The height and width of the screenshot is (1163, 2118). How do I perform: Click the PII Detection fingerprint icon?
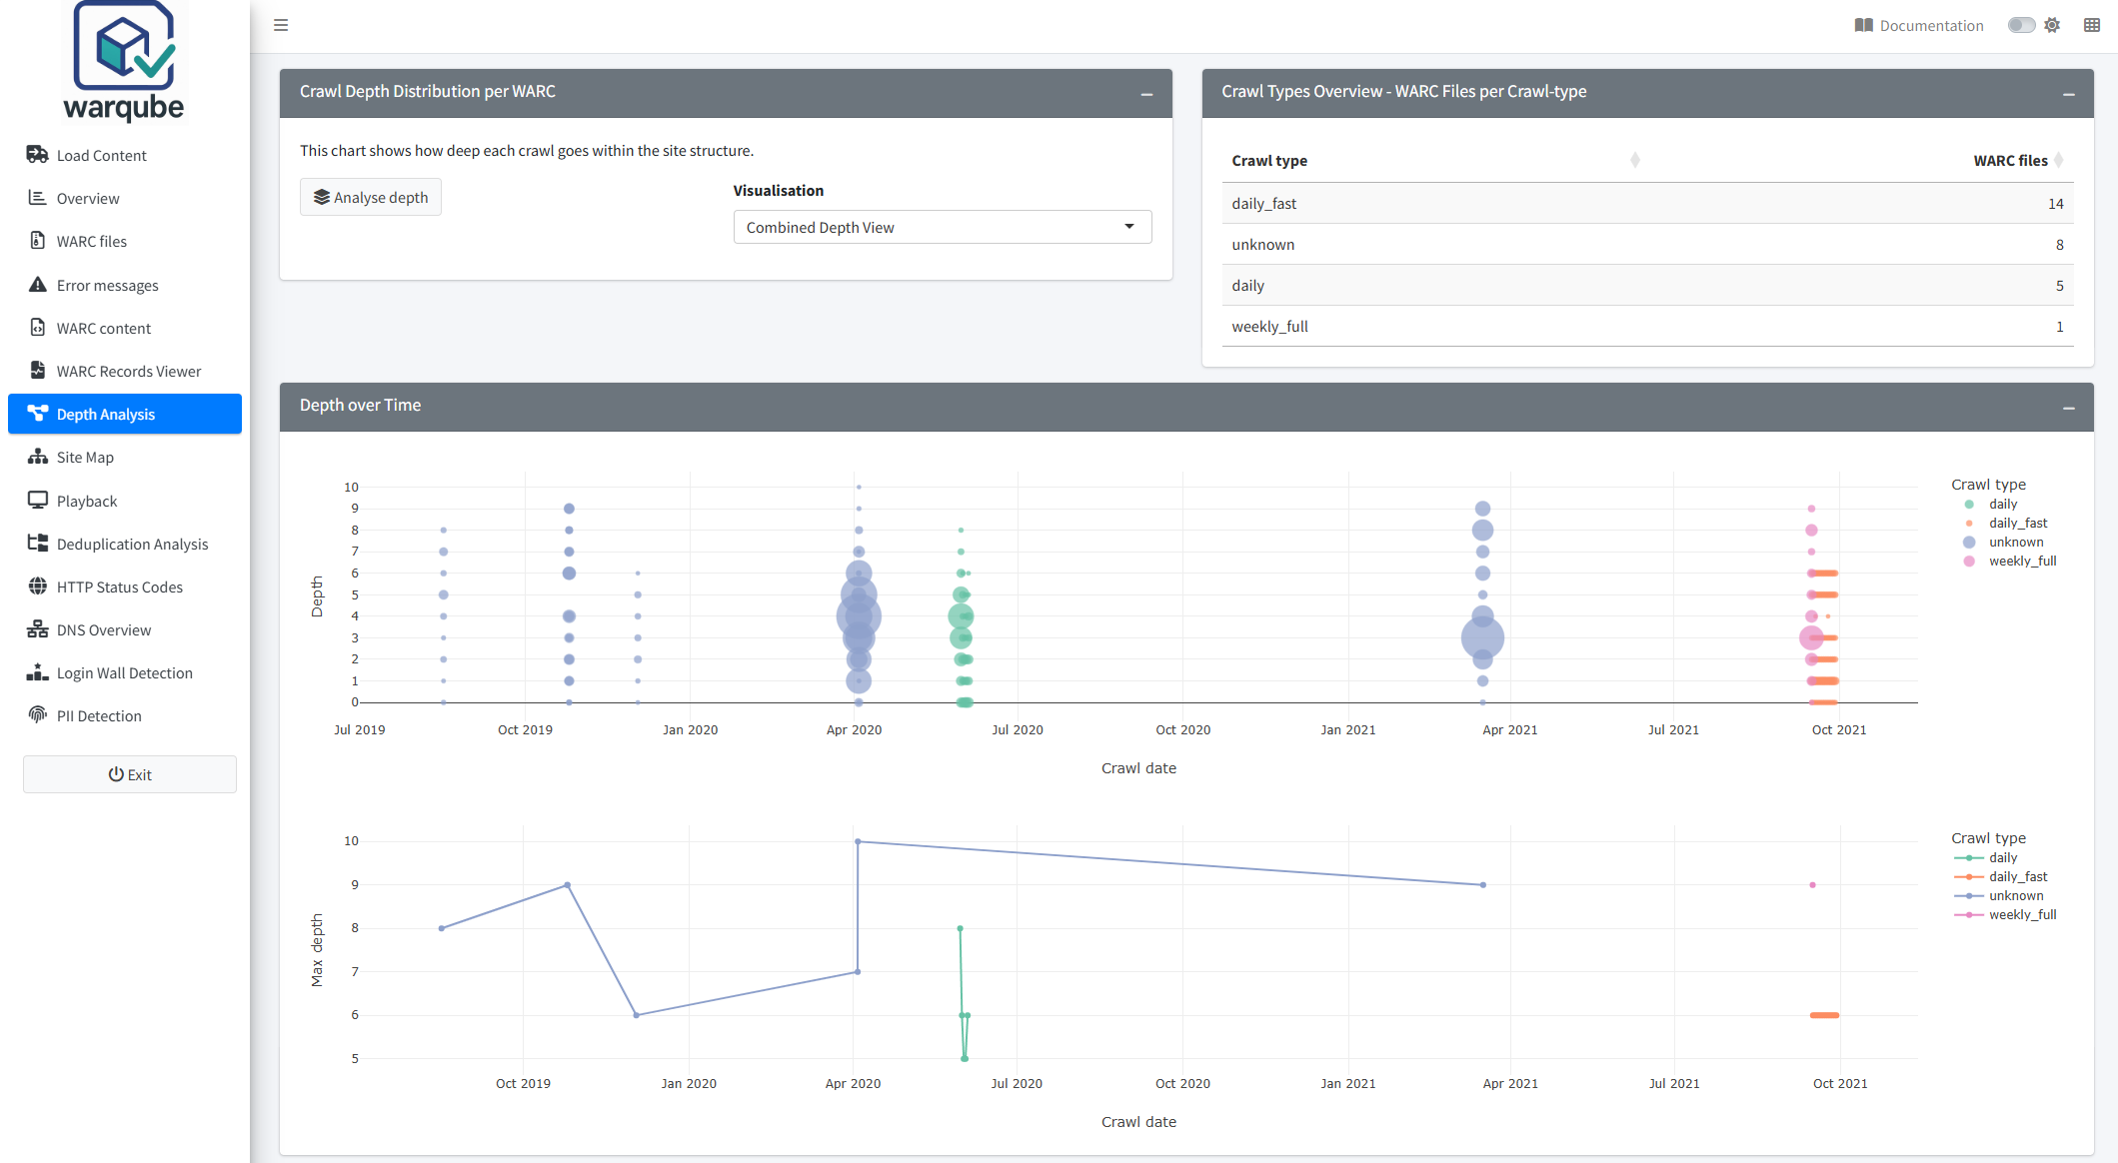click(38, 715)
